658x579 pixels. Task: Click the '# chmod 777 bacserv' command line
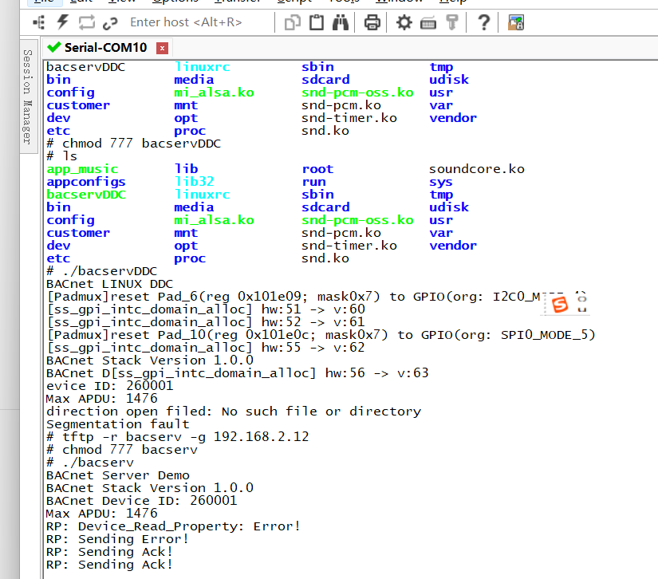pyautogui.click(x=122, y=450)
